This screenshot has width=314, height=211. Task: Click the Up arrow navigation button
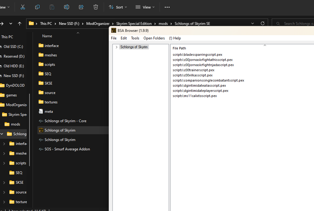(19, 24)
